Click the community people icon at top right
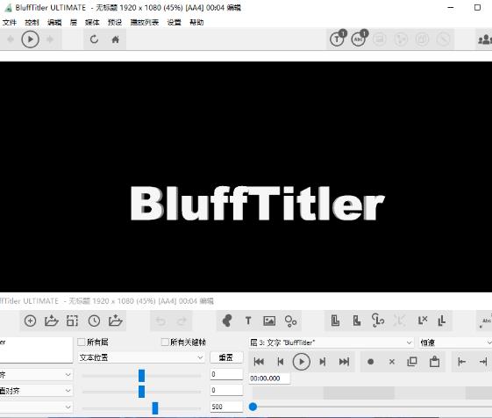Viewport: 492px width, 418px height. point(485,40)
